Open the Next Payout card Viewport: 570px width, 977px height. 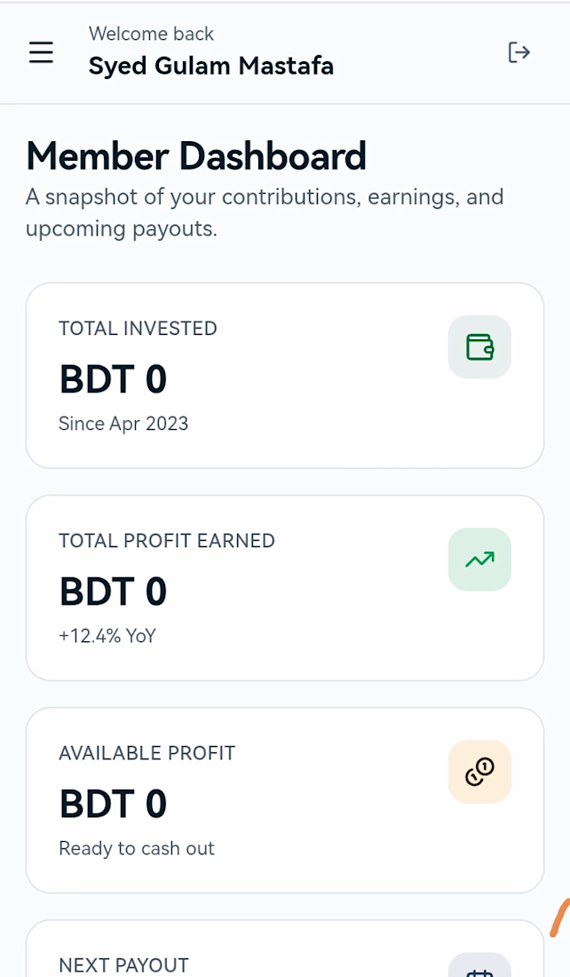click(285, 949)
